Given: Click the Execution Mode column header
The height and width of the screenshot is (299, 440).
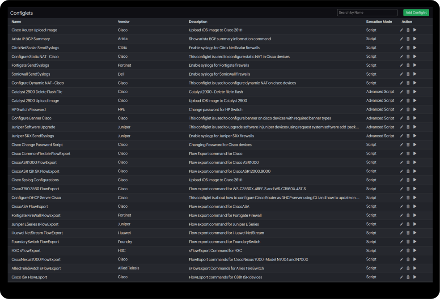Looking at the screenshot, I should [379, 21].
